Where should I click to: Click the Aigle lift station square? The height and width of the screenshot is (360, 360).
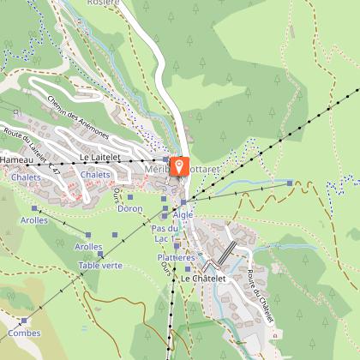click(x=183, y=202)
